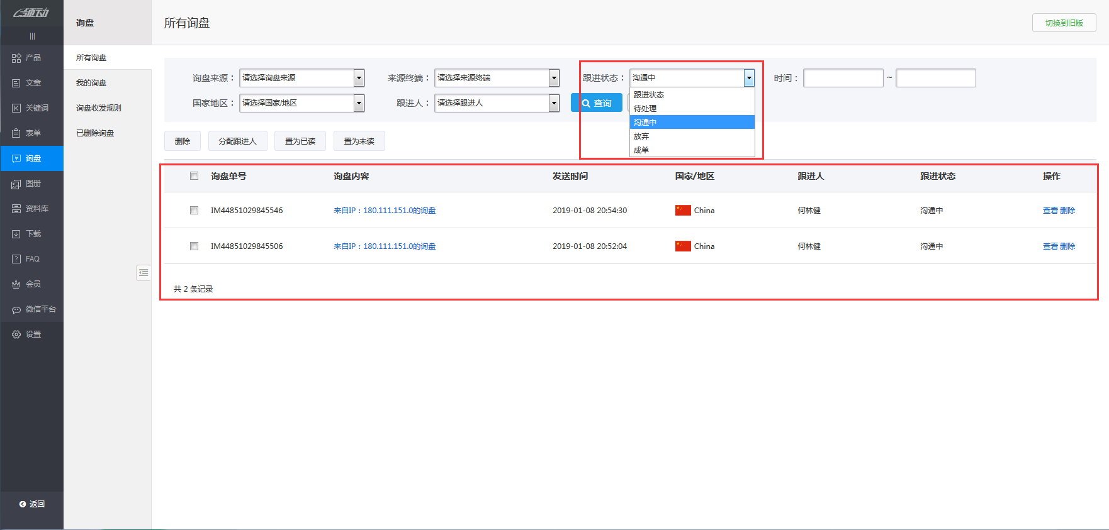Collapse the submenu panel with toggle icon
1109x530 pixels.
(x=144, y=272)
